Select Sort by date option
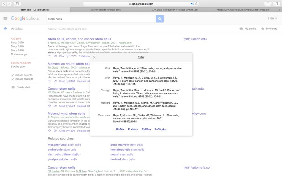 pos(18,67)
